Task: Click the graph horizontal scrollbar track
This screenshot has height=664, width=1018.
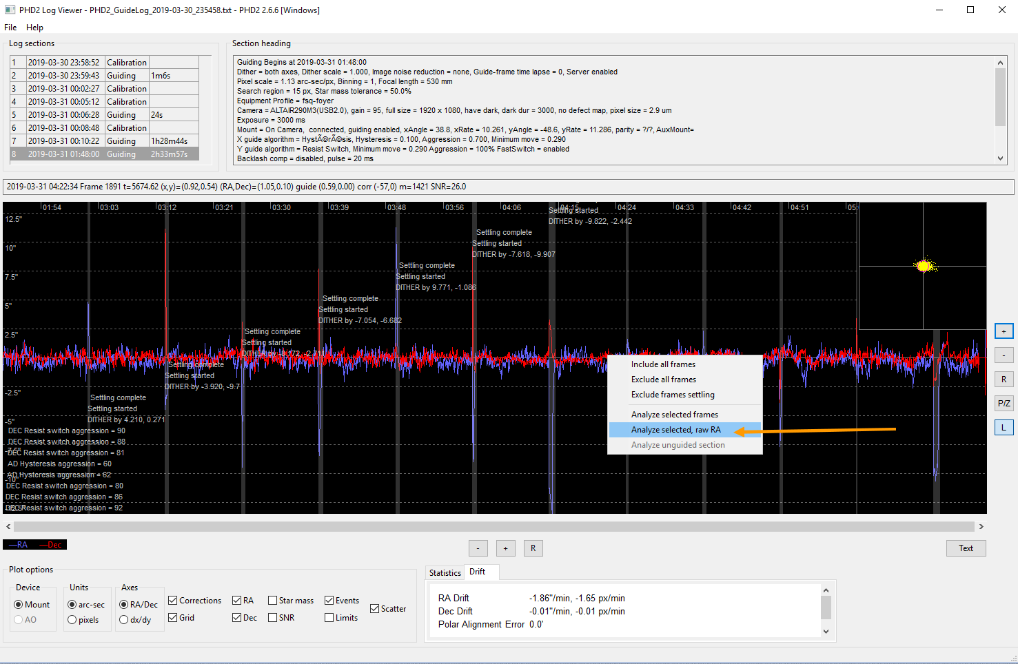Action: coord(495,527)
